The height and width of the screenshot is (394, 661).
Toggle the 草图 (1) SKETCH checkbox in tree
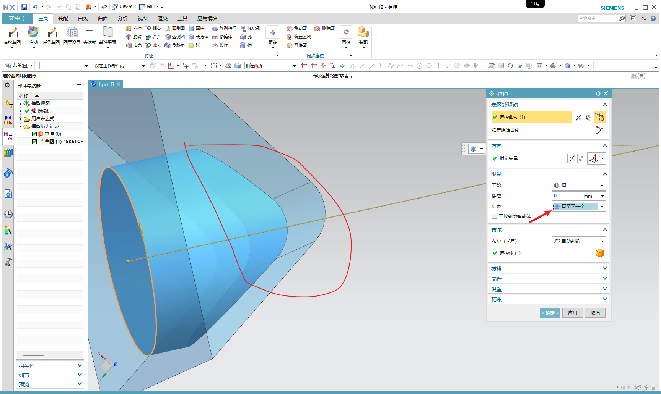click(34, 142)
